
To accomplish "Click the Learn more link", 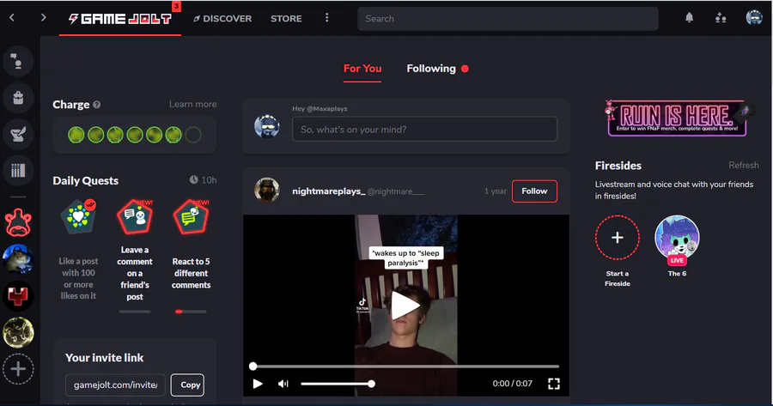I will pyautogui.click(x=192, y=104).
